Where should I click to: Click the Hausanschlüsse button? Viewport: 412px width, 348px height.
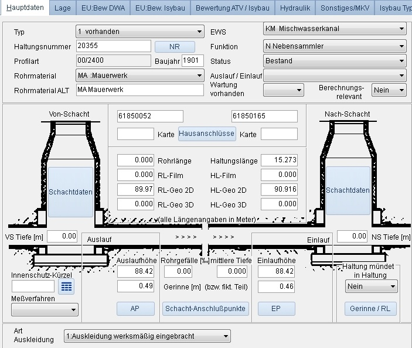[x=207, y=134]
